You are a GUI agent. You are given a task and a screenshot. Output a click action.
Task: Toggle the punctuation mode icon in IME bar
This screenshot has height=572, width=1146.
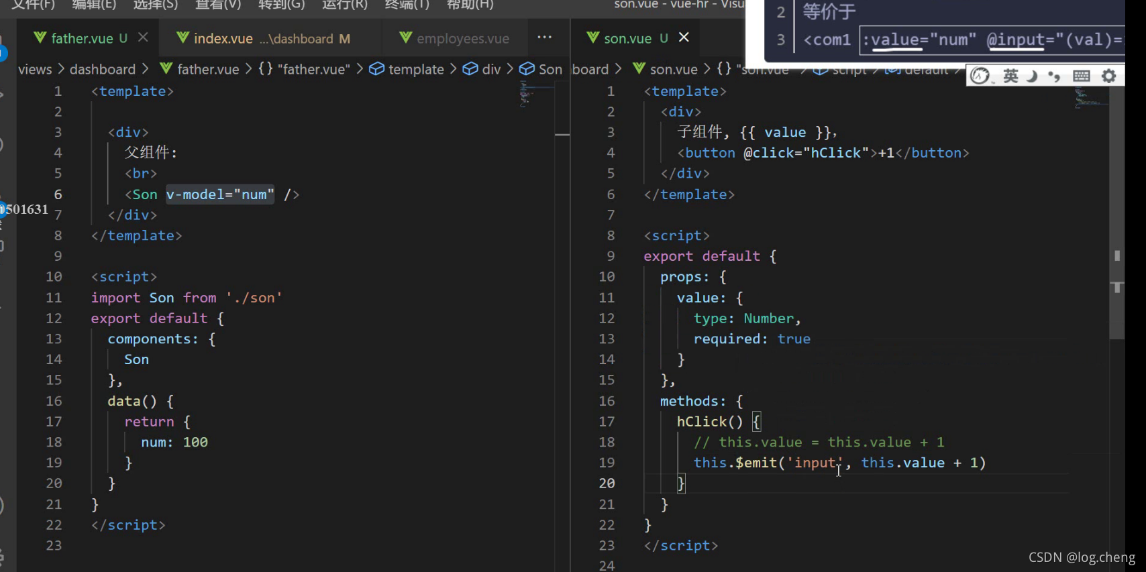[x=1054, y=76]
